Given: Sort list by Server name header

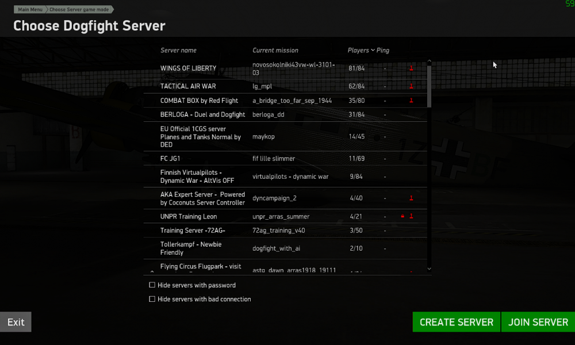Looking at the screenshot, I should pyautogui.click(x=178, y=50).
